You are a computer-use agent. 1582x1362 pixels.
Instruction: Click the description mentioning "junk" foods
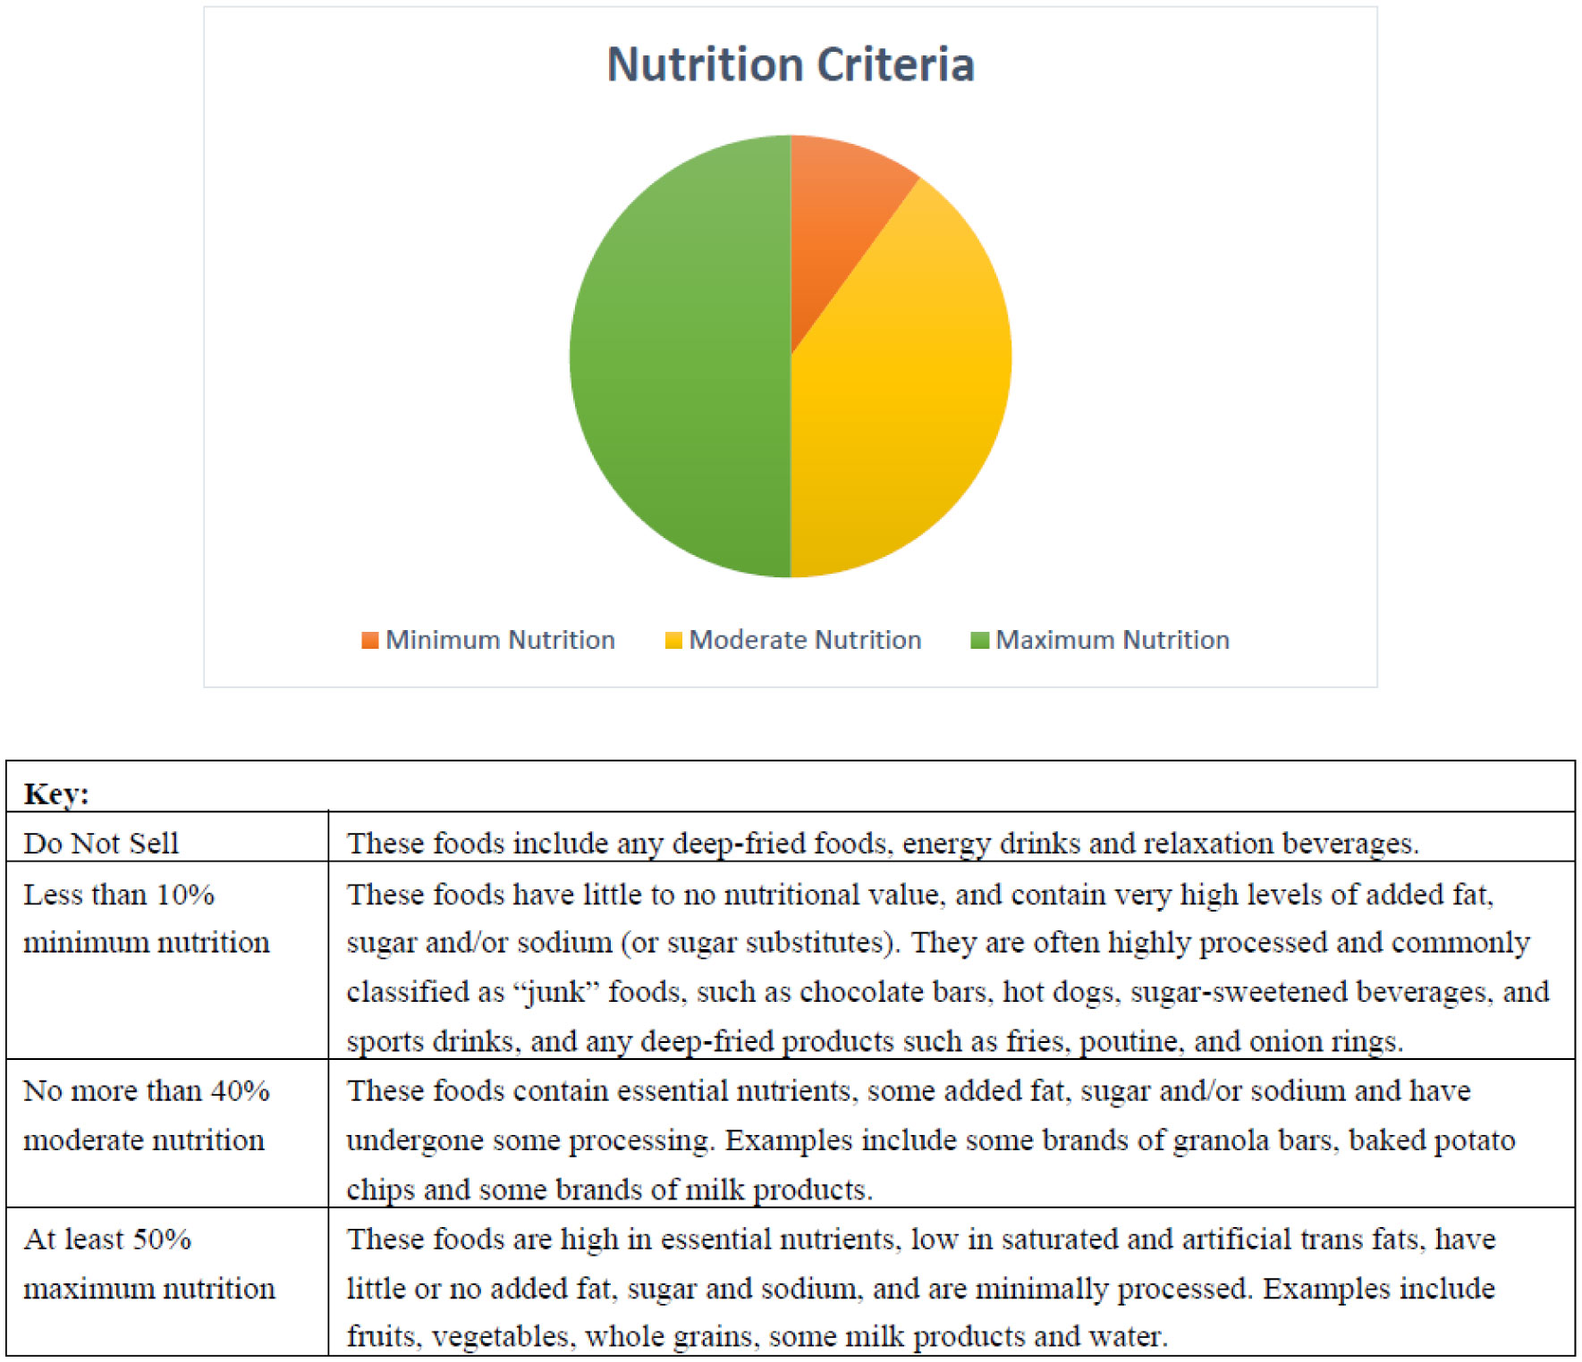click(x=946, y=967)
